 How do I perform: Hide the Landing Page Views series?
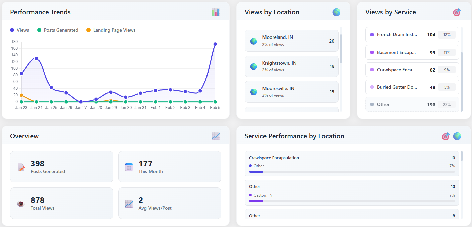(x=111, y=30)
